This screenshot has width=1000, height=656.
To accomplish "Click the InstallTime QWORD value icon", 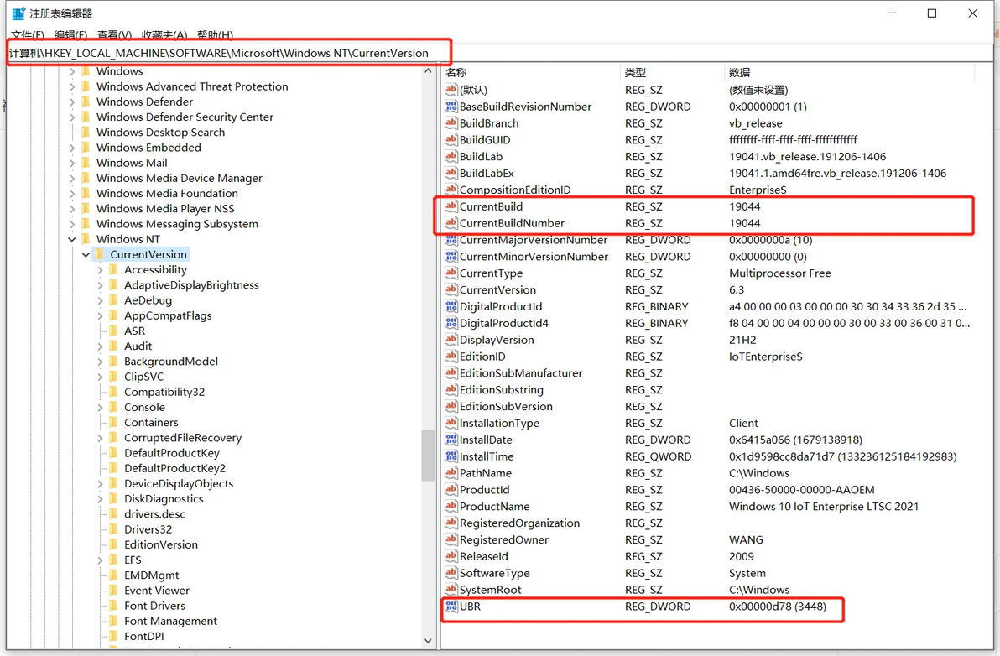I will (451, 456).
